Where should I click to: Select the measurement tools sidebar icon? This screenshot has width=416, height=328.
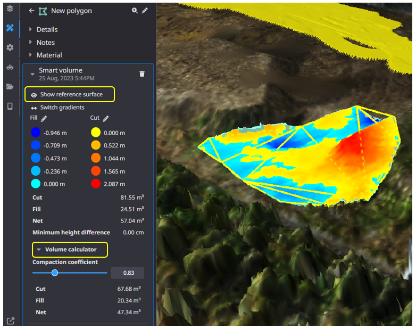pyautogui.click(x=10, y=28)
